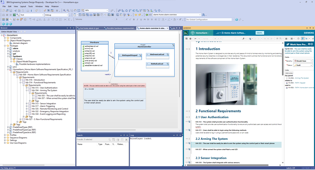
Task: Click the Cut scissors icon
Action: tap(15, 10)
